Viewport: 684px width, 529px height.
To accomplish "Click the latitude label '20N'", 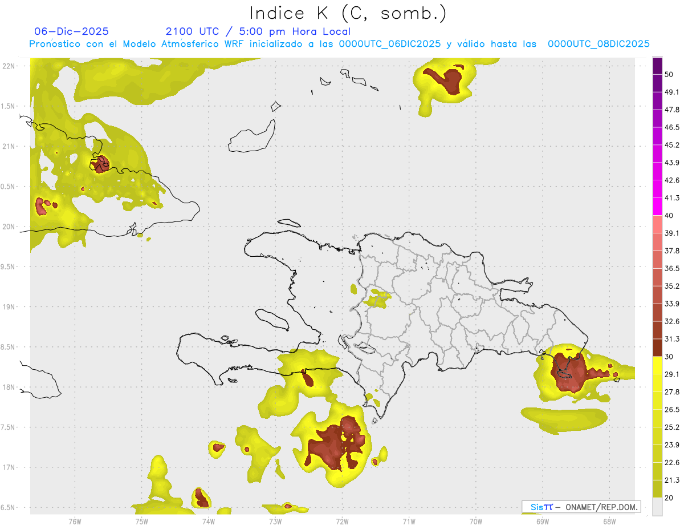I will point(9,227).
